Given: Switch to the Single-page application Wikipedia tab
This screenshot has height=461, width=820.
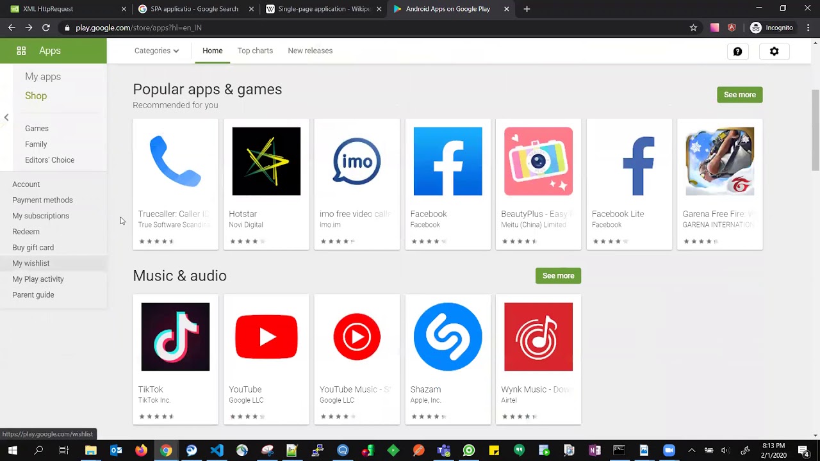Looking at the screenshot, I should coord(324,9).
